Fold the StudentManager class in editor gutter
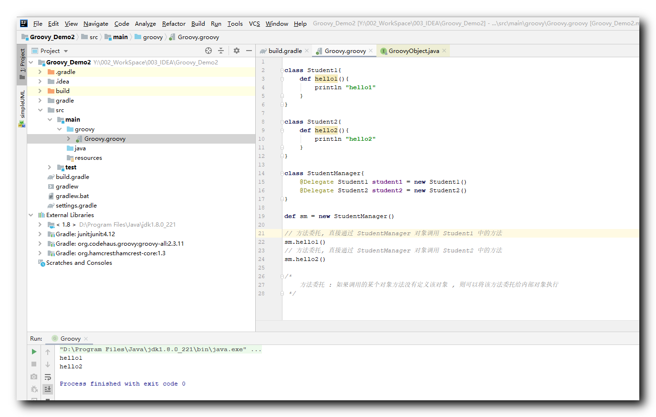Image resolution: width=656 pixels, height=417 pixels. point(282,174)
